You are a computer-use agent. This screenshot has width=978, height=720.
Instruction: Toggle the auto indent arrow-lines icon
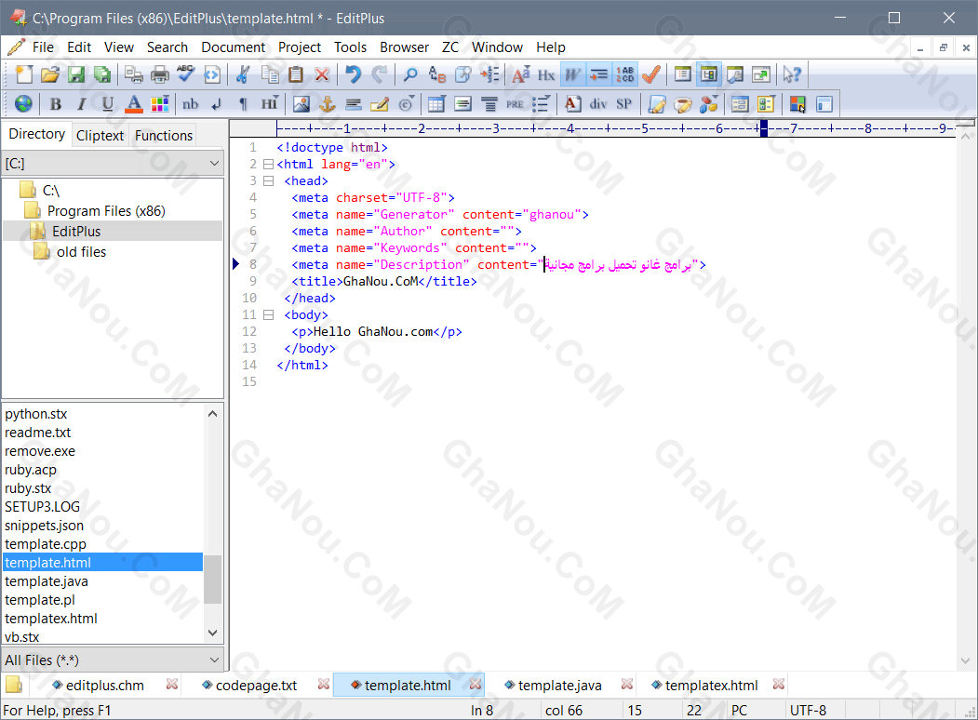pos(598,74)
